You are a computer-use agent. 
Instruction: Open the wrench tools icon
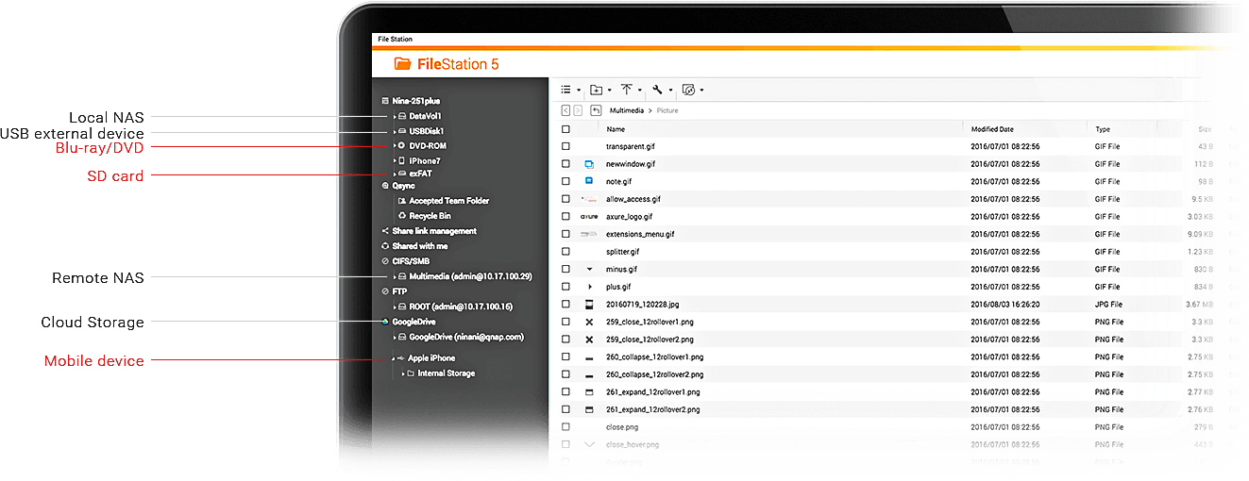click(x=657, y=90)
